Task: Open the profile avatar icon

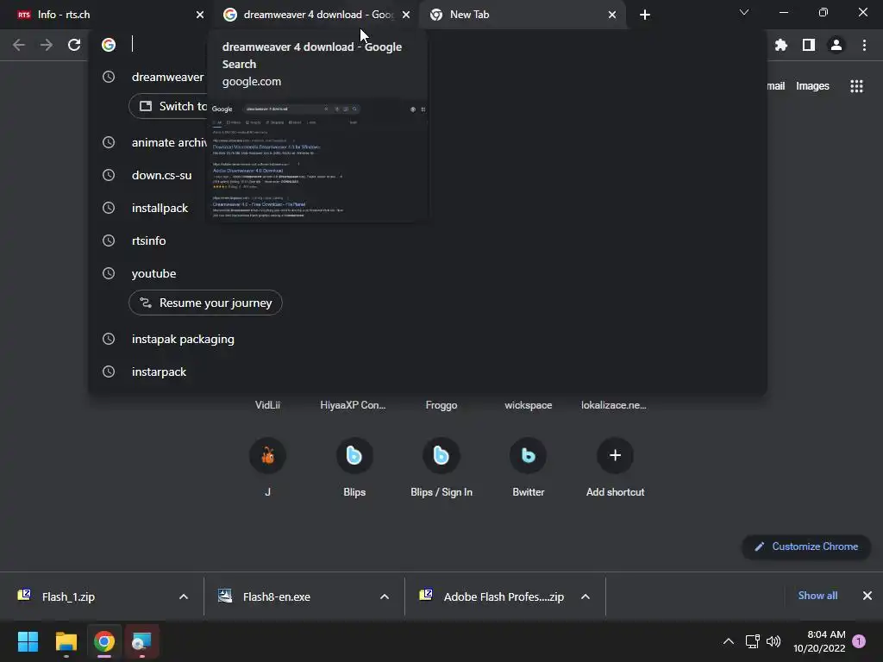Action: [x=836, y=45]
